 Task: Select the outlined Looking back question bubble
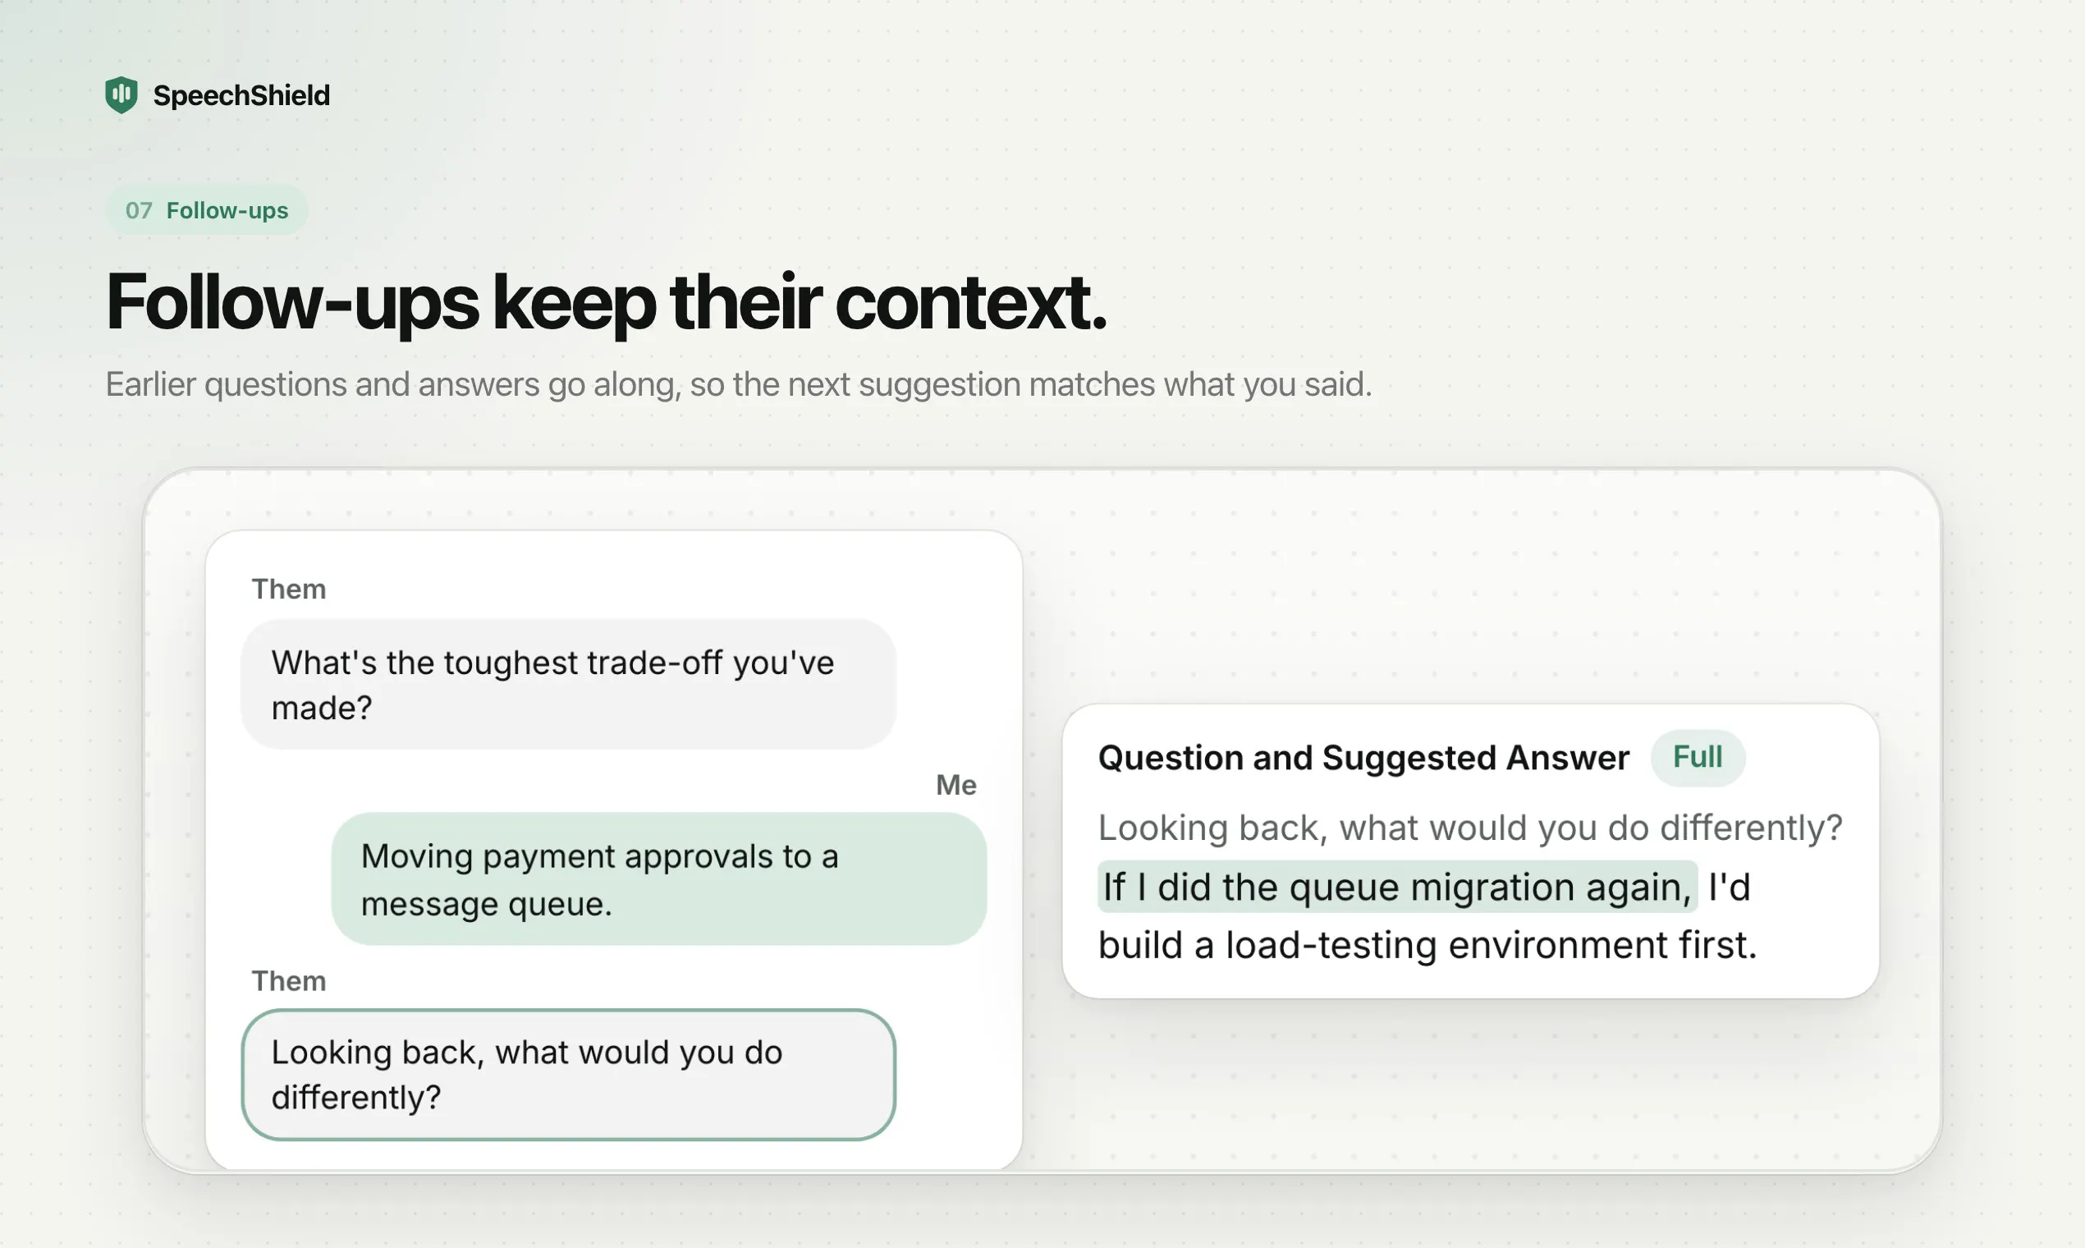pyautogui.click(x=568, y=1075)
